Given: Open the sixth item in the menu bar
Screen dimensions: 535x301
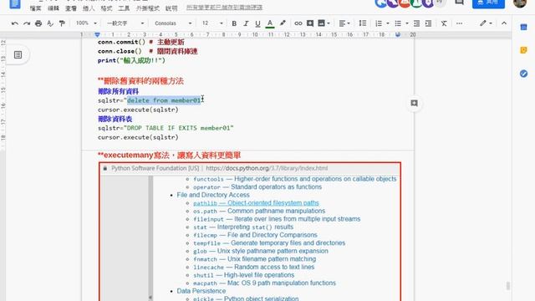Looking at the screenshot, I should point(124,8).
